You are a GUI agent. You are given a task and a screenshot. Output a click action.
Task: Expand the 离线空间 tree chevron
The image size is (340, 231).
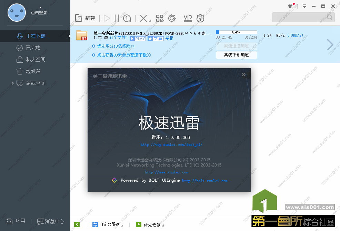[12, 83]
